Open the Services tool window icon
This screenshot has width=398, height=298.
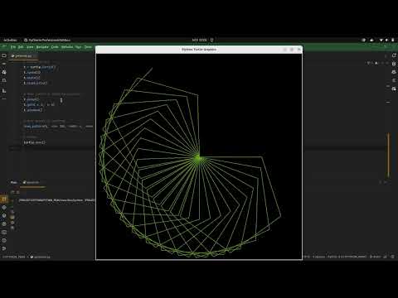coord(4,224)
